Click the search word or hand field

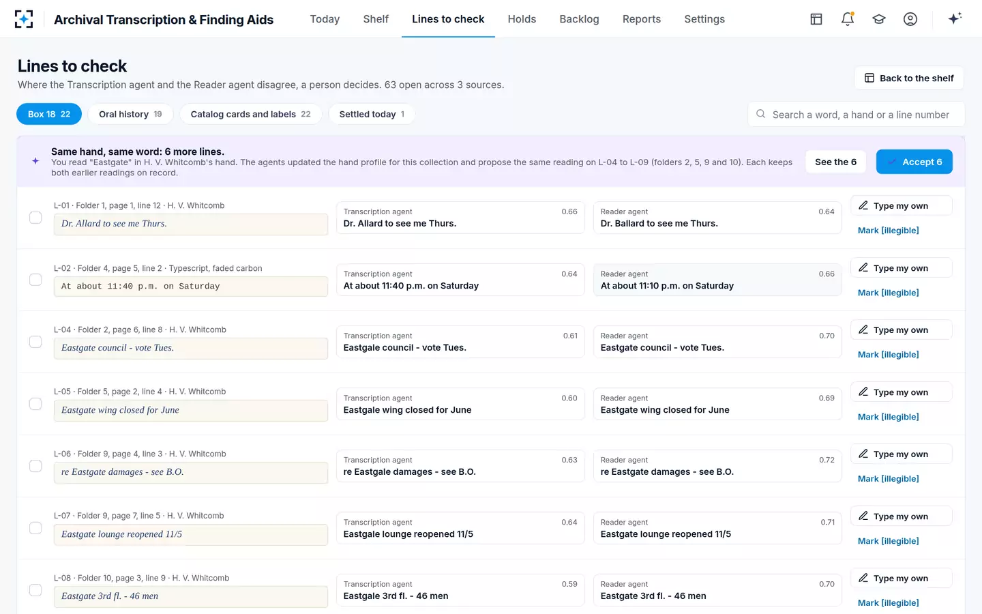pos(857,114)
